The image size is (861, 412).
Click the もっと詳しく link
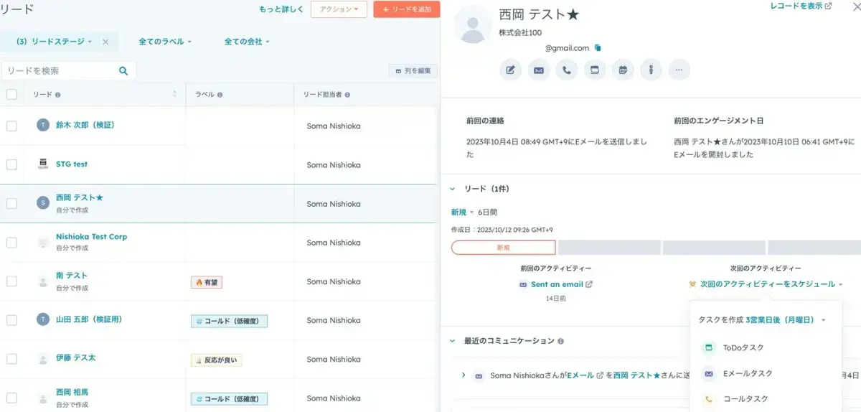[281, 9]
